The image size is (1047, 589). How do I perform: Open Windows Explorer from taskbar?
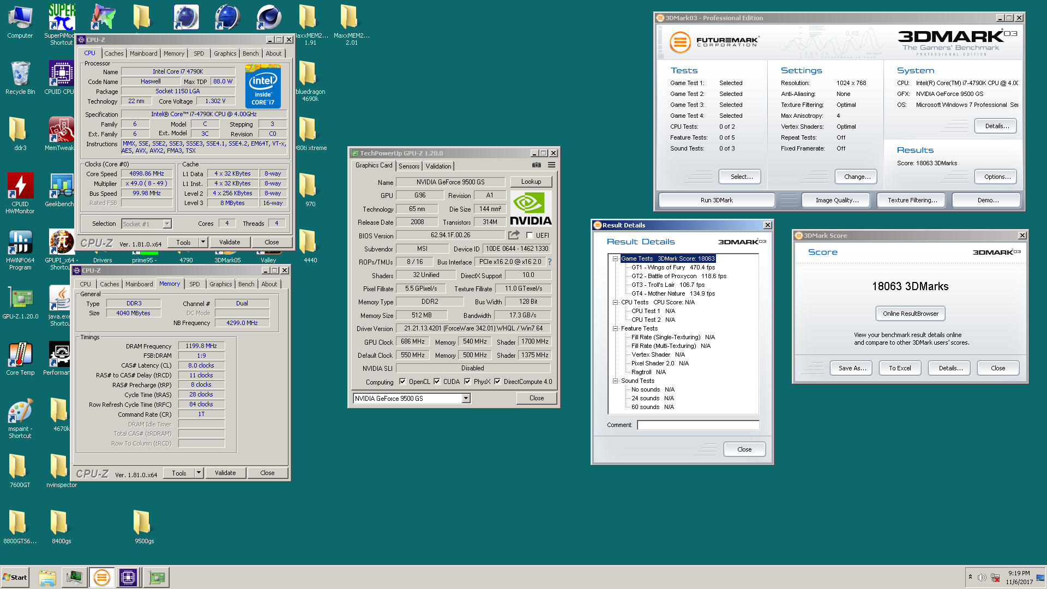[47, 578]
